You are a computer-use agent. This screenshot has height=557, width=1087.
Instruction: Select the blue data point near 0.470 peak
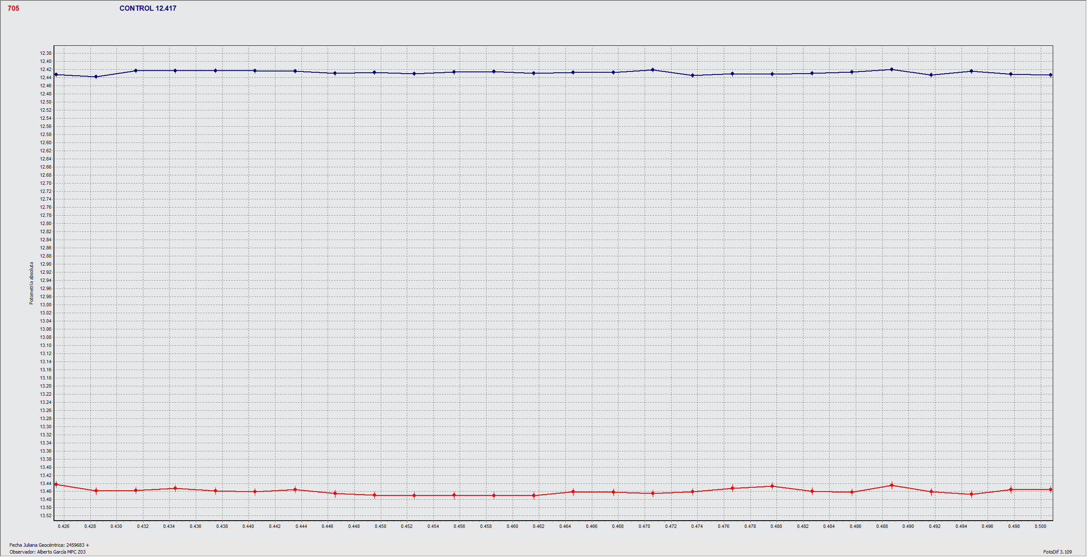(652, 70)
